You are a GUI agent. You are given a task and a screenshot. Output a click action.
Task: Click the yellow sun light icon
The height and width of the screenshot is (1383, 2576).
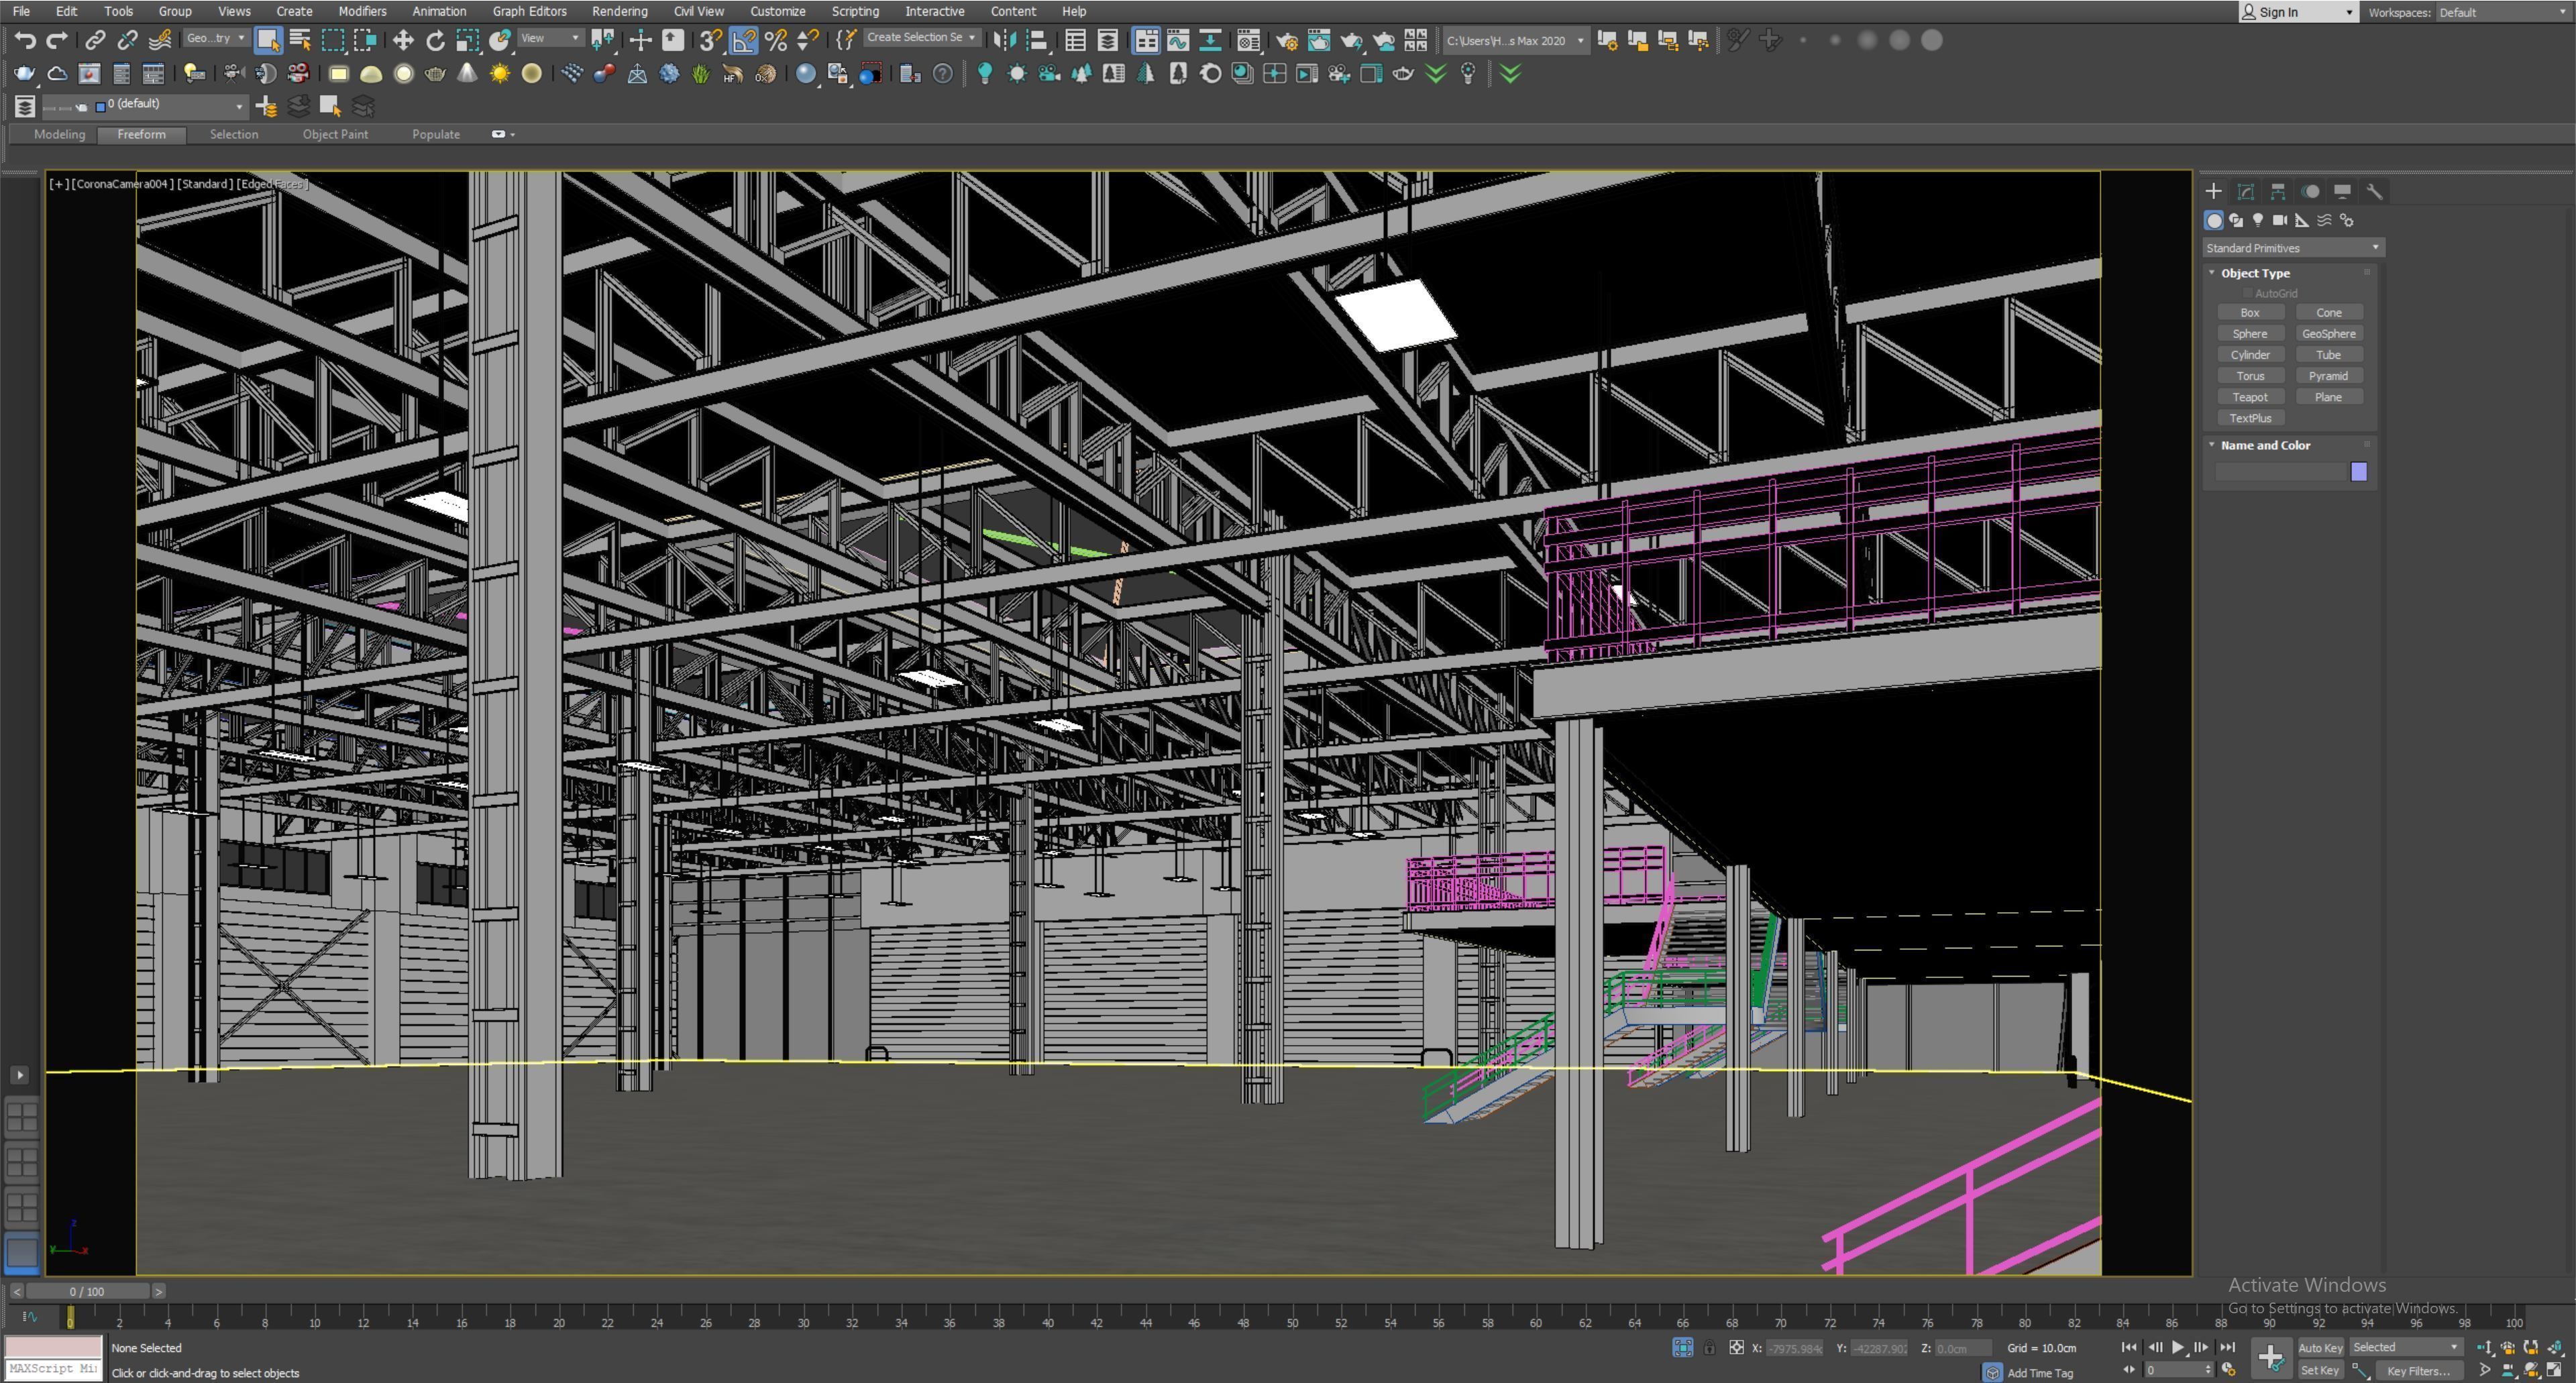tap(499, 74)
